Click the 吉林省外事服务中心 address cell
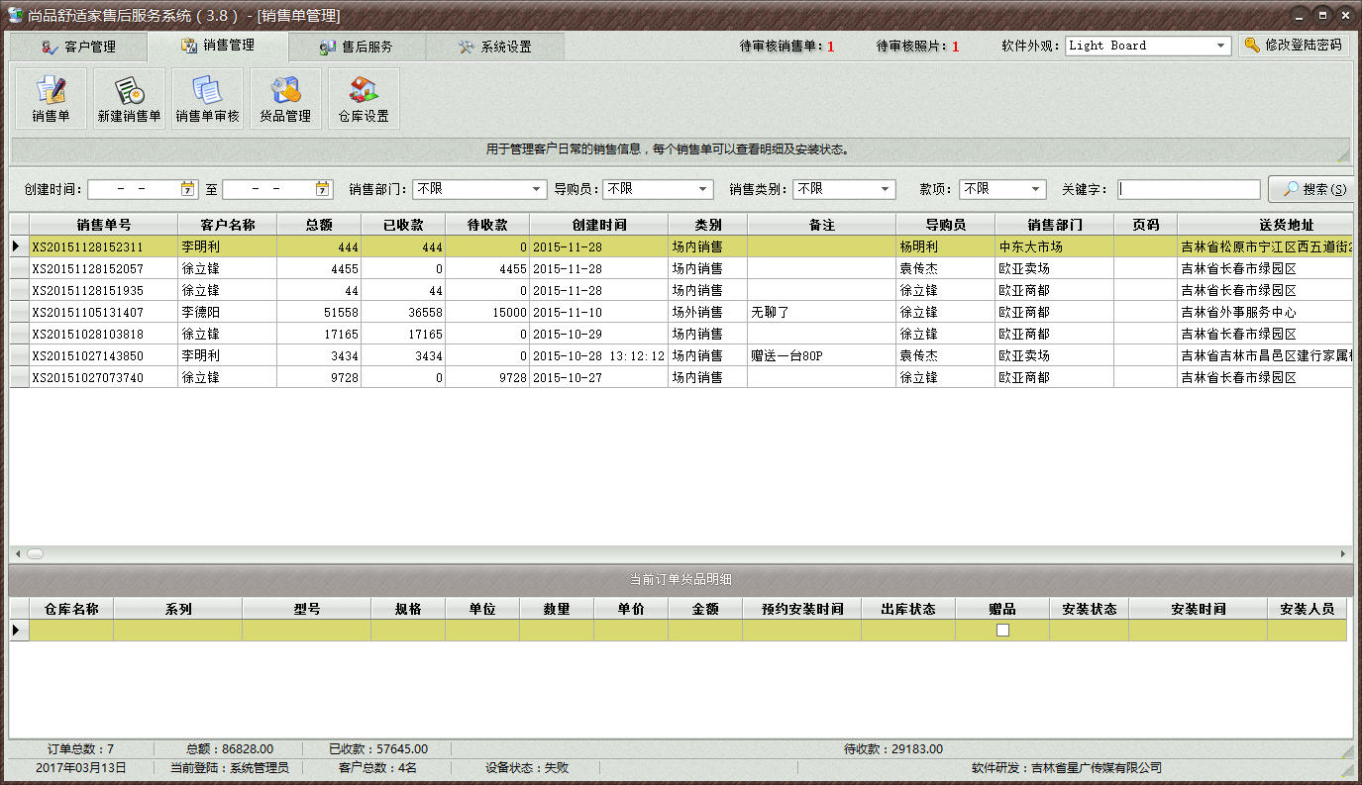The width and height of the screenshot is (1362, 785). point(1266,312)
